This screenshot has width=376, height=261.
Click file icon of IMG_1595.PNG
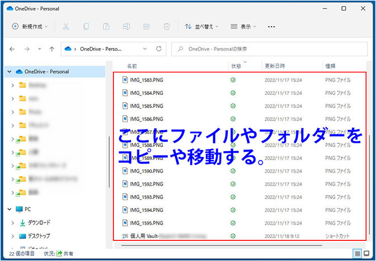point(125,223)
